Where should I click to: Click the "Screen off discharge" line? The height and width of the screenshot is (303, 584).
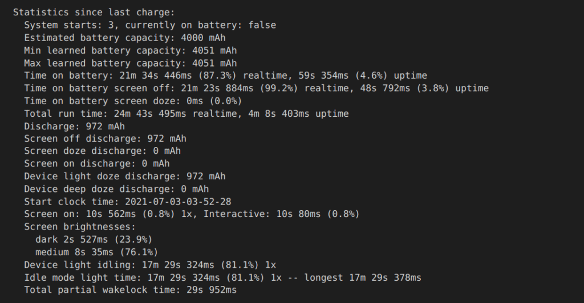[105, 138]
